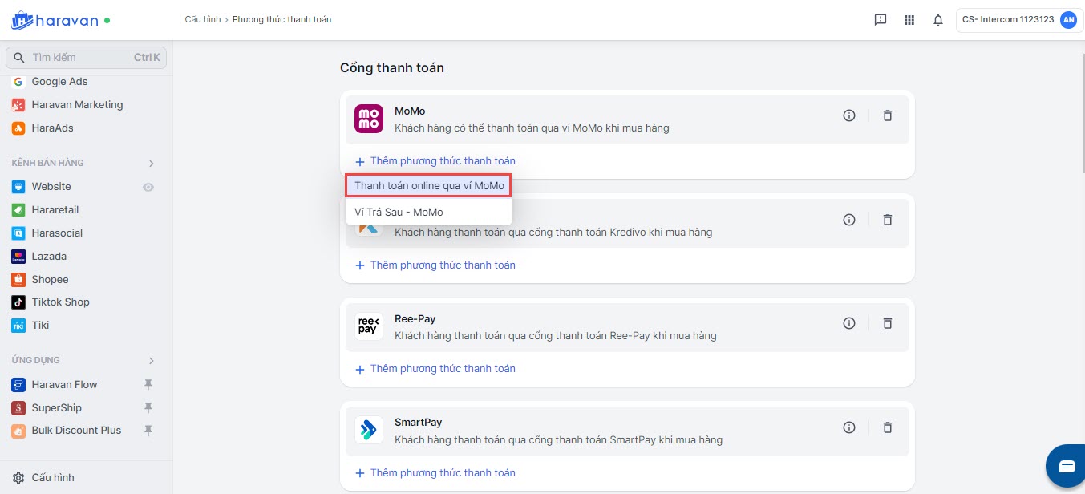Expand the ỨNG DỤNG section arrow

point(152,361)
